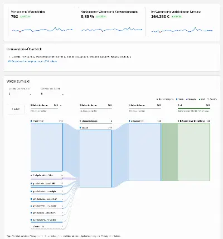Click the Ereignis legend entry
The image size is (223, 239).
click(x=191, y=99)
